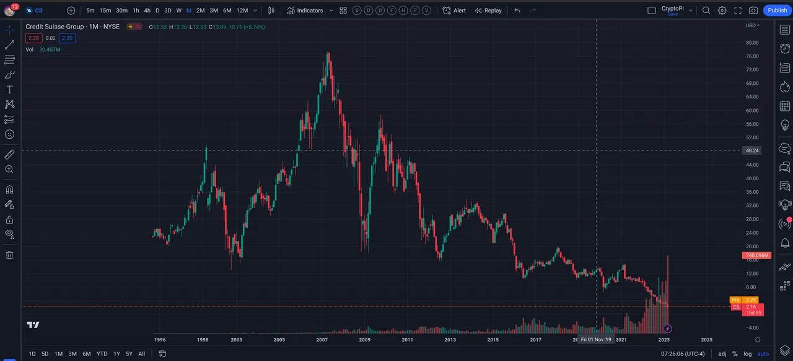Open the candlestick chart style selector
793x361 pixels.
[271, 11]
